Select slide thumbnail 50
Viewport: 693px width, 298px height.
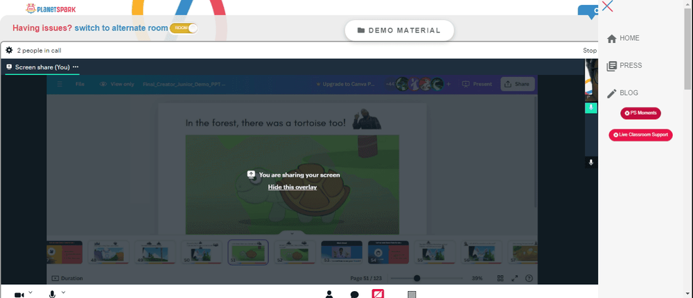click(x=202, y=252)
